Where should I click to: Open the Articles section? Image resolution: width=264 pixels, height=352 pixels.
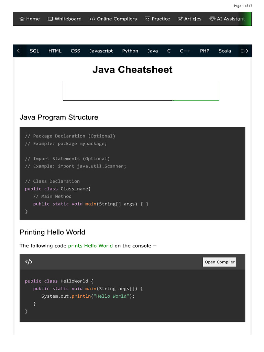tap(189, 19)
